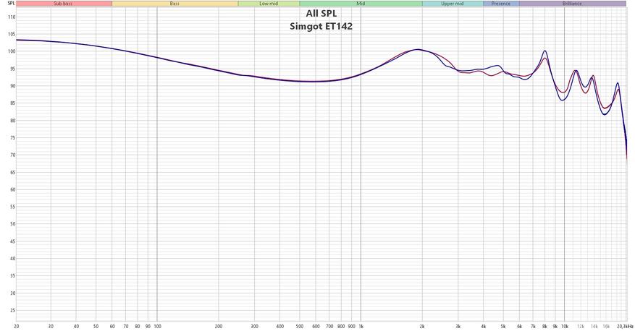The image size is (635, 331).
Task: Click the Low mid band label
Action: coord(269,4)
